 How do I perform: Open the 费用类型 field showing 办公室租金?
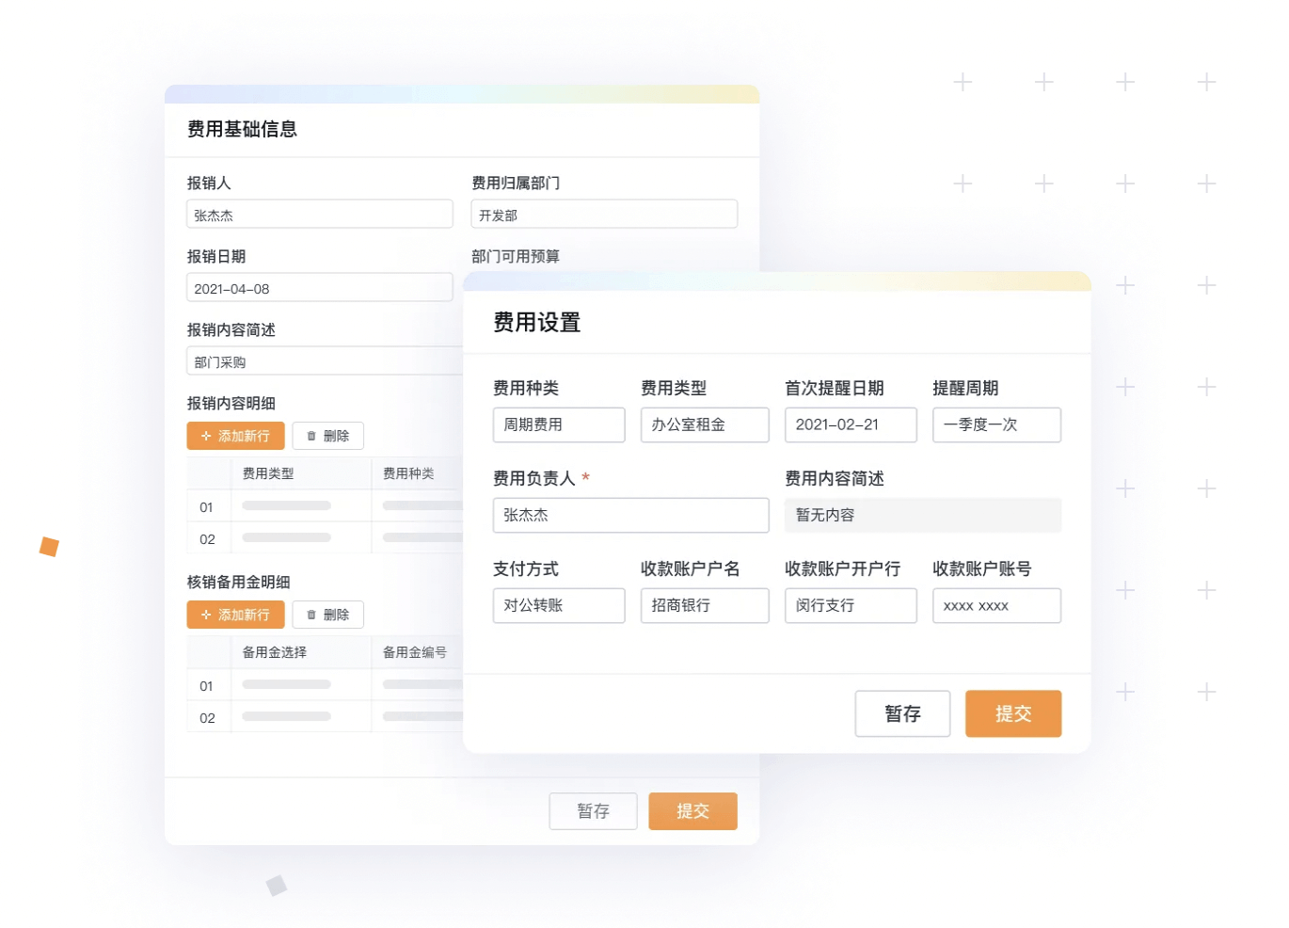point(704,424)
